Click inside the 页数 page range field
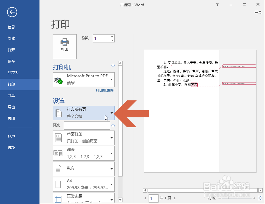This screenshot has width=265, height=204. (87, 126)
